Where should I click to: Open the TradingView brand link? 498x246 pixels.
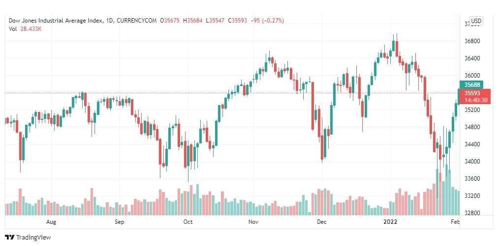pyautogui.click(x=28, y=238)
